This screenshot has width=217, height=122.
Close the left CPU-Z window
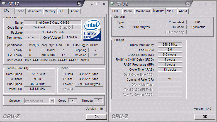[104, 4]
